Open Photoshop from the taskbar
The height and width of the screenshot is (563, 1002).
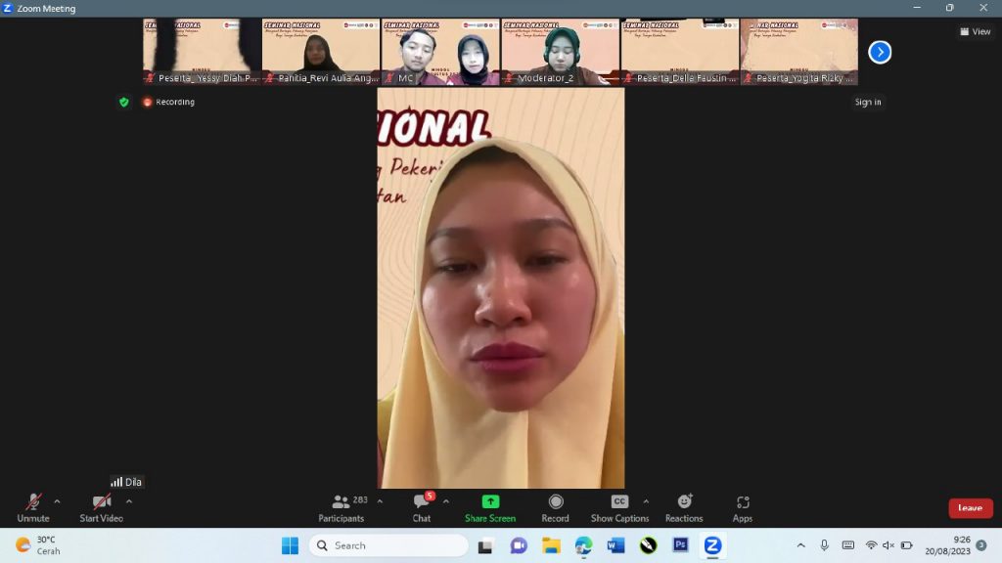pos(680,545)
